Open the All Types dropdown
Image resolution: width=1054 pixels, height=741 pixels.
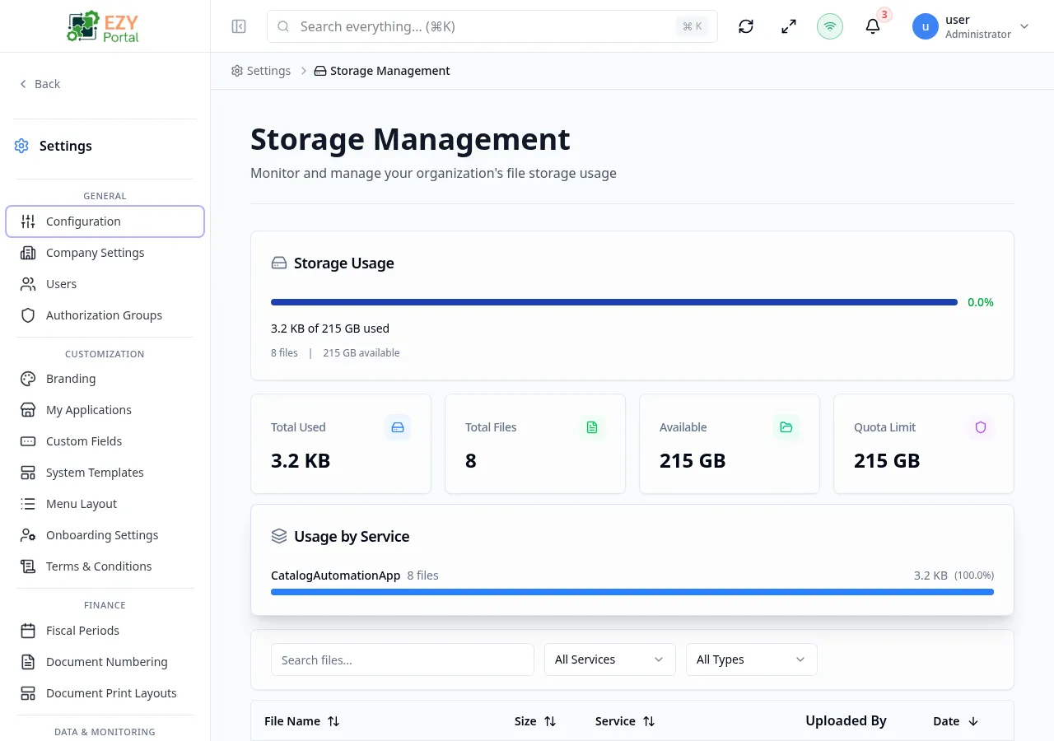click(x=752, y=659)
